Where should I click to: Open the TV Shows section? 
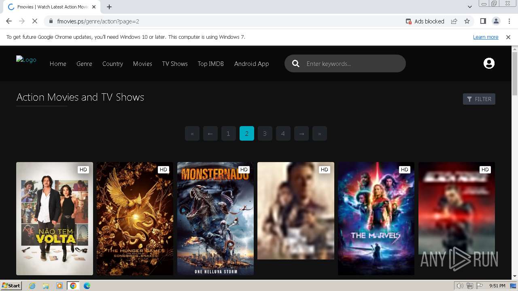(x=175, y=64)
